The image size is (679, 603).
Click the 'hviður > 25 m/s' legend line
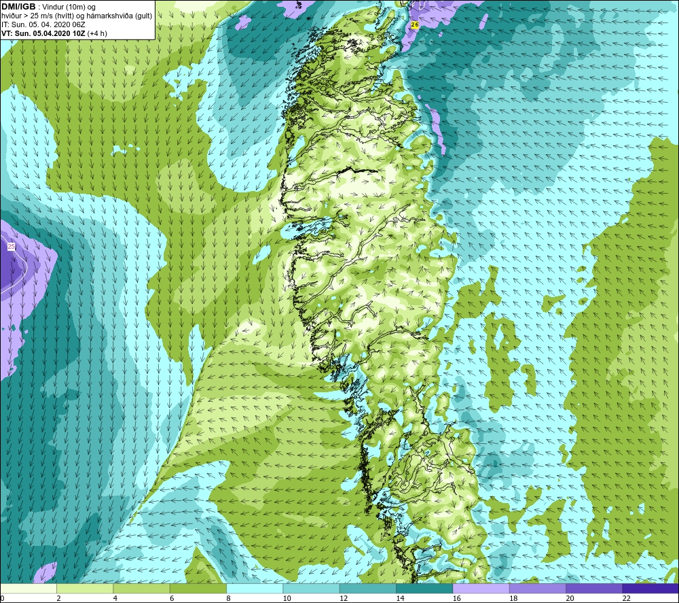pos(77,16)
